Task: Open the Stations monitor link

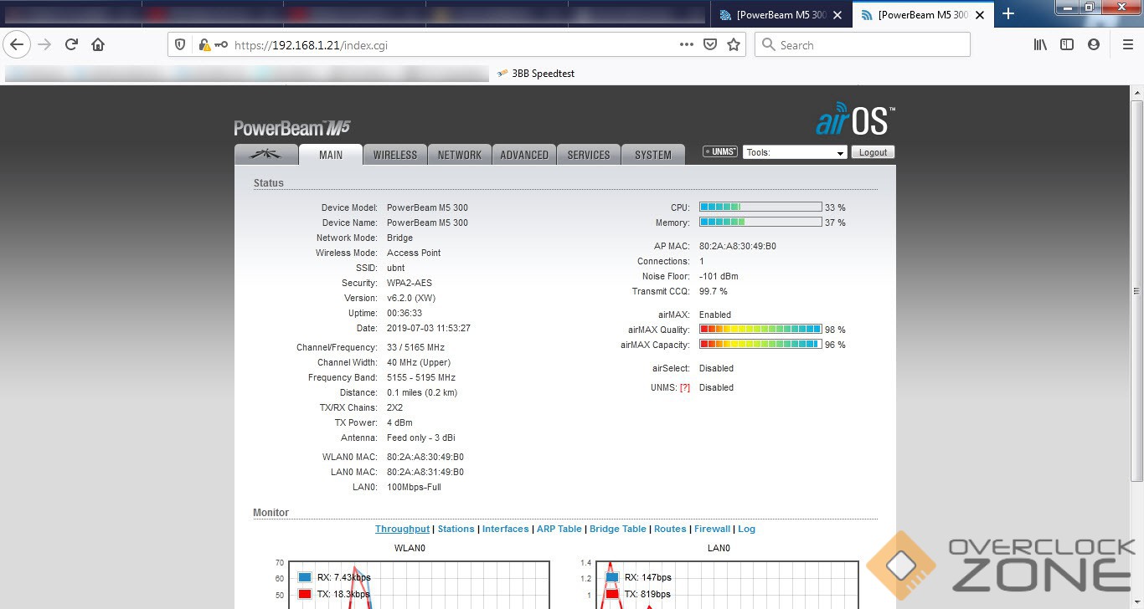Action: pyautogui.click(x=456, y=529)
